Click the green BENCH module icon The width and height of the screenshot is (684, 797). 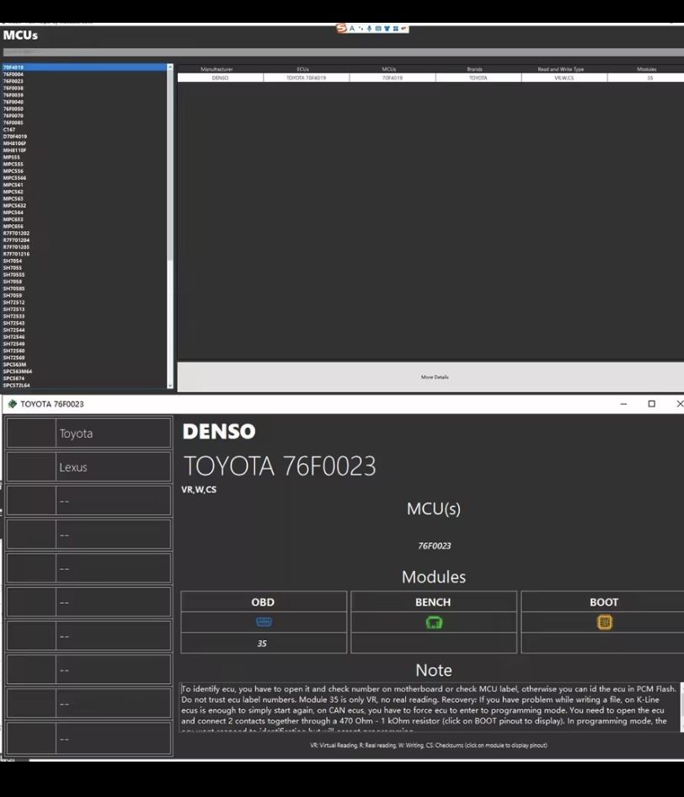434,622
